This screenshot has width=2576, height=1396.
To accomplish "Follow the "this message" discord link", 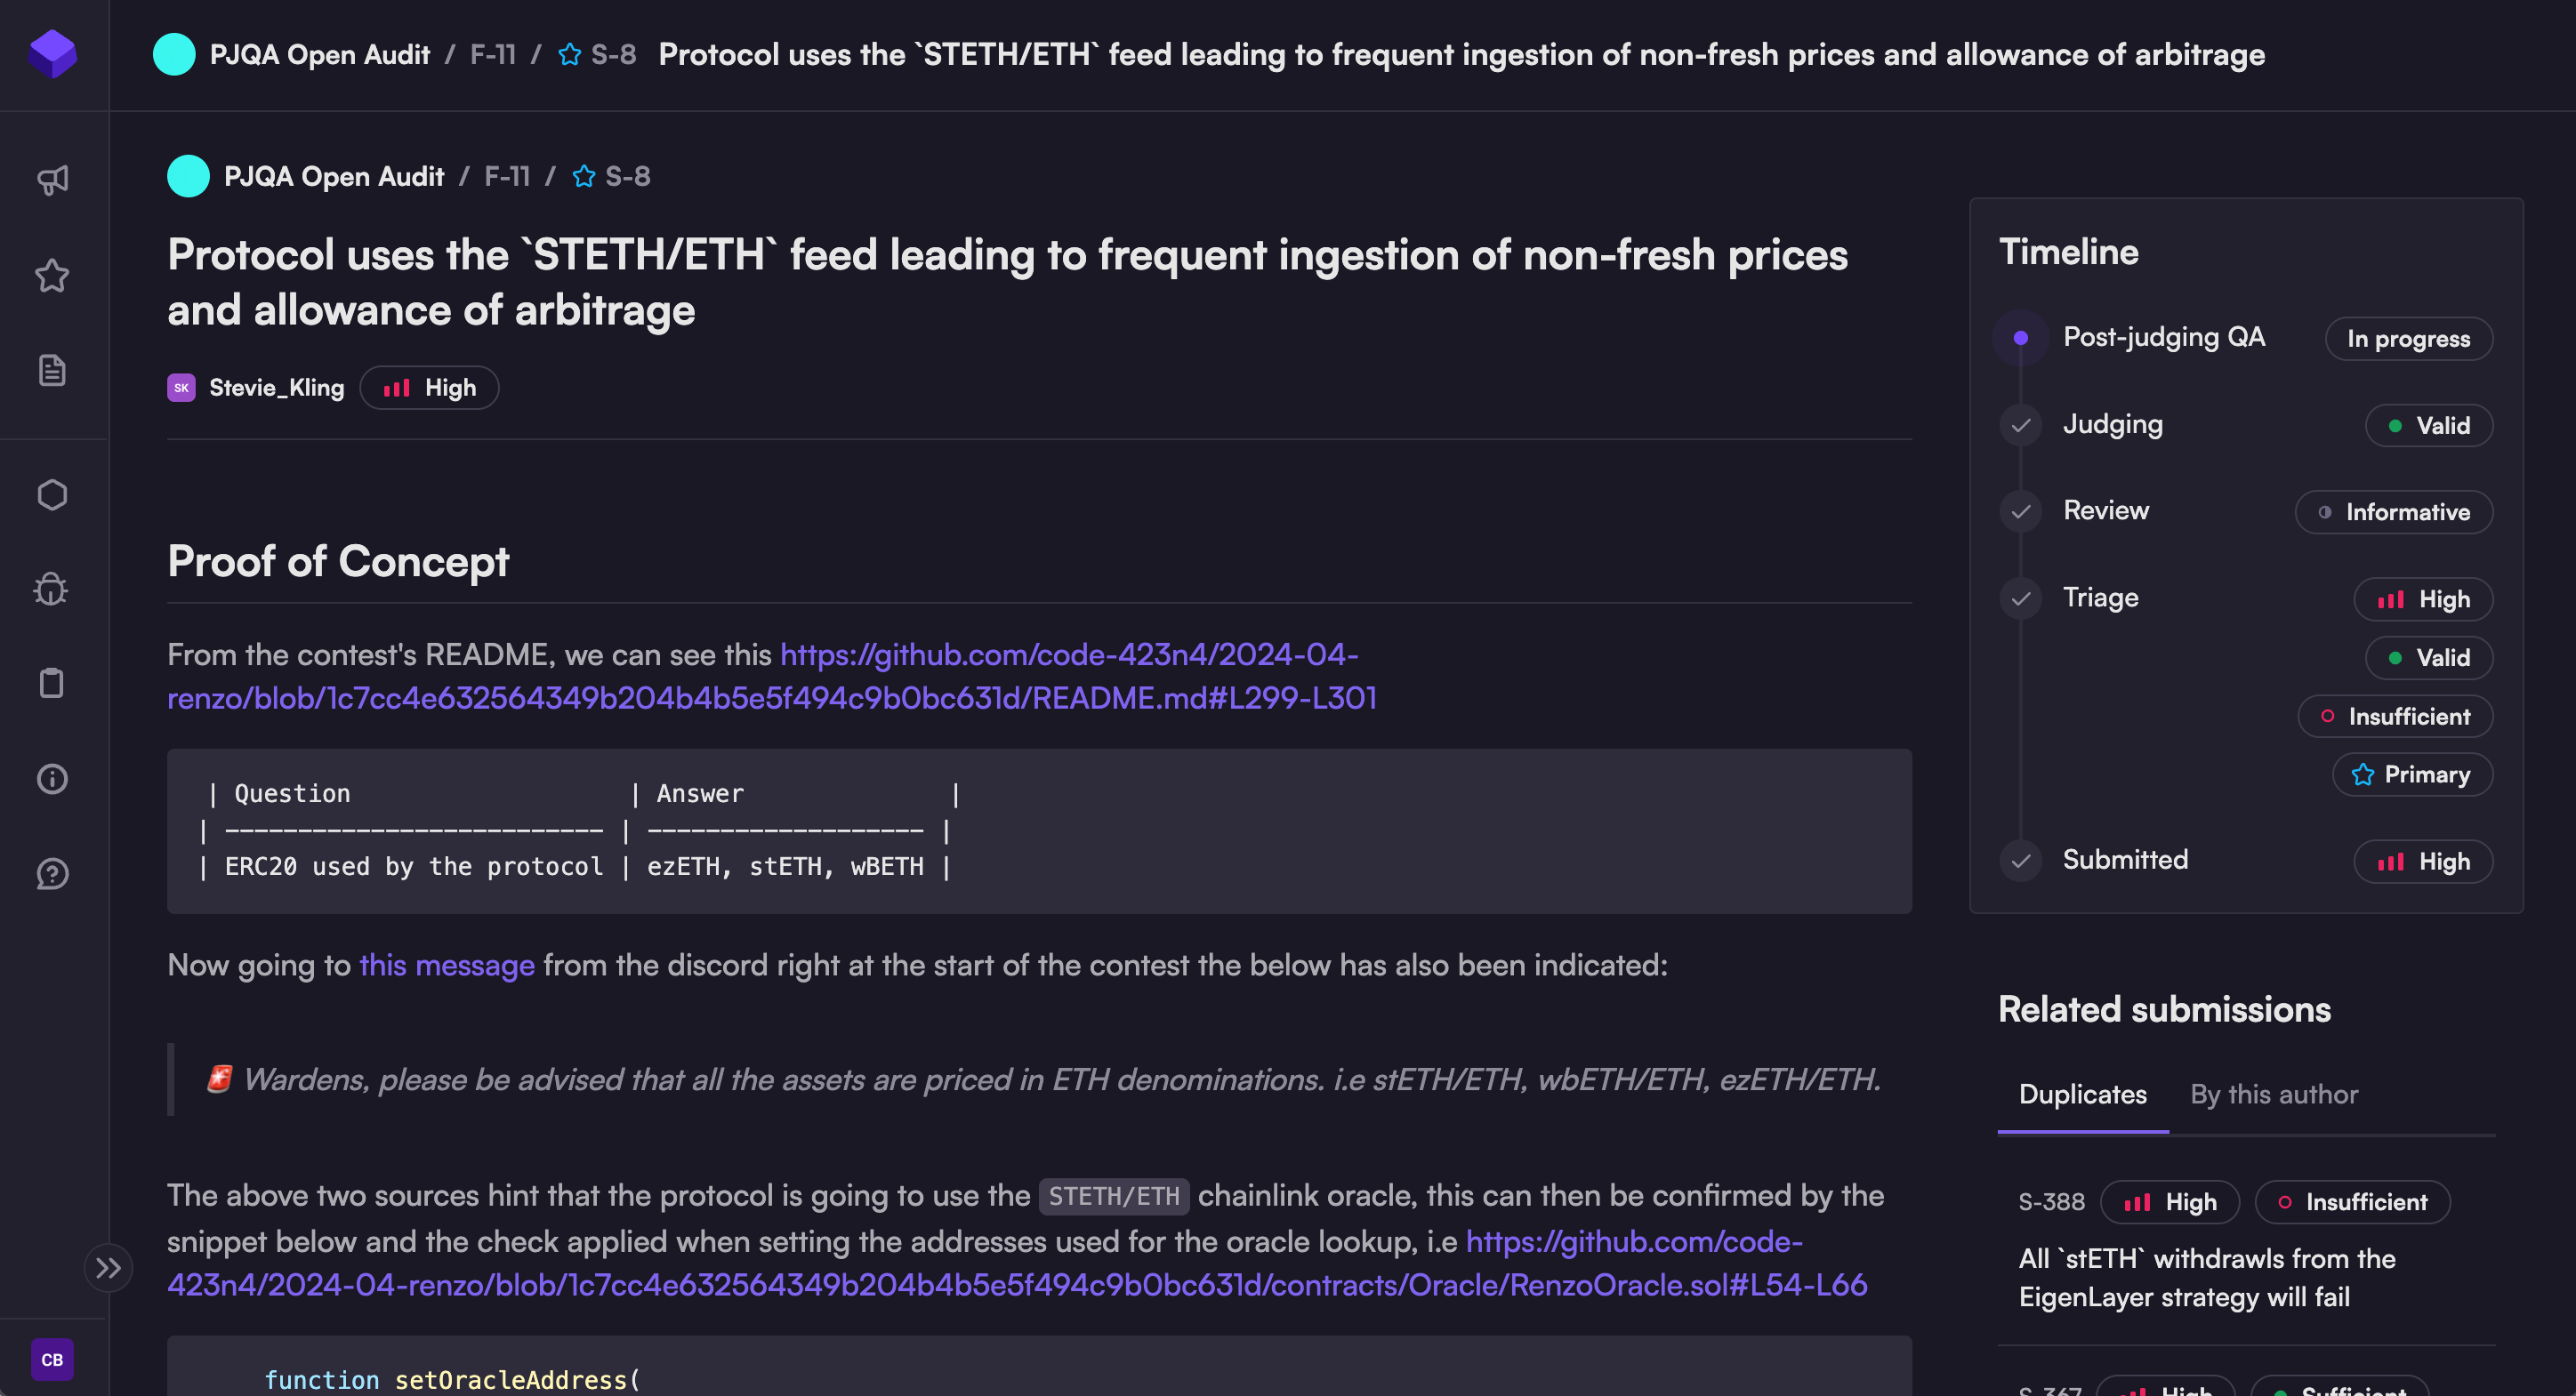I will coord(446,966).
